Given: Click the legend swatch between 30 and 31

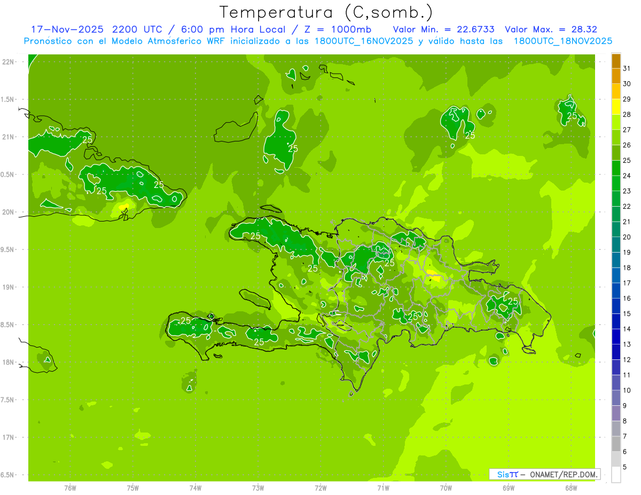Looking at the screenshot, I should pos(616,76).
